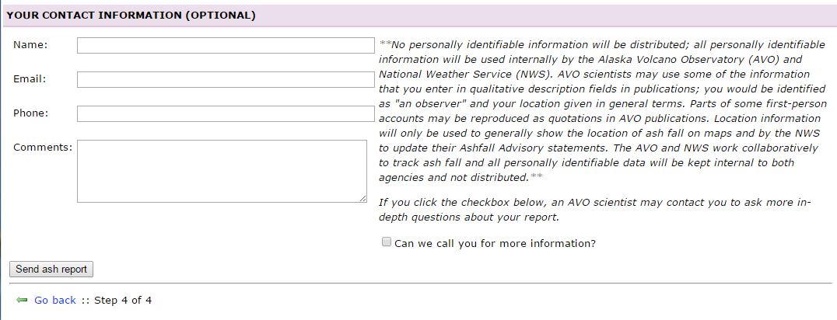The width and height of the screenshot is (837, 320).
Task: Click the privacy notice starting 'No personally identifiable'
Action: click(603, 111)
